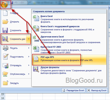Expand the Опубликовать submenu arrow

click(29, 74)
